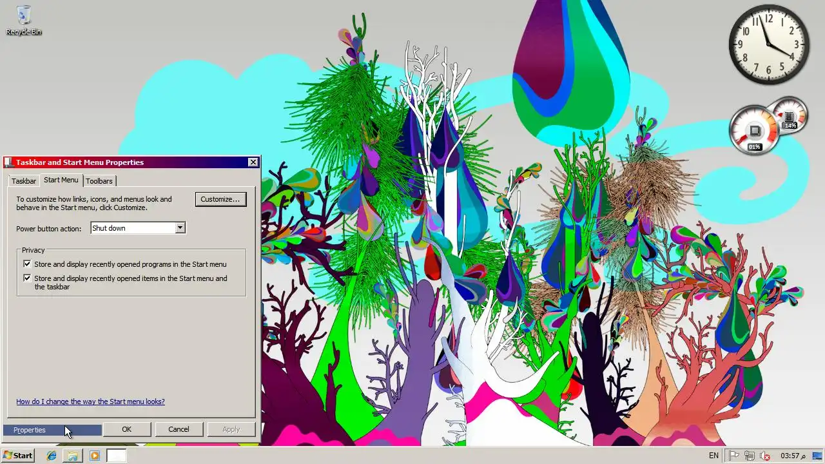825x464 pixels.
Task: Open 'How do I change the way' help link
Action: click(x=90, y=401)
